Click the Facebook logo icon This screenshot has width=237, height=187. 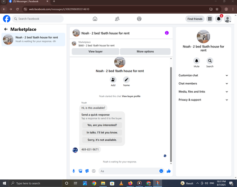click(7, 19)
